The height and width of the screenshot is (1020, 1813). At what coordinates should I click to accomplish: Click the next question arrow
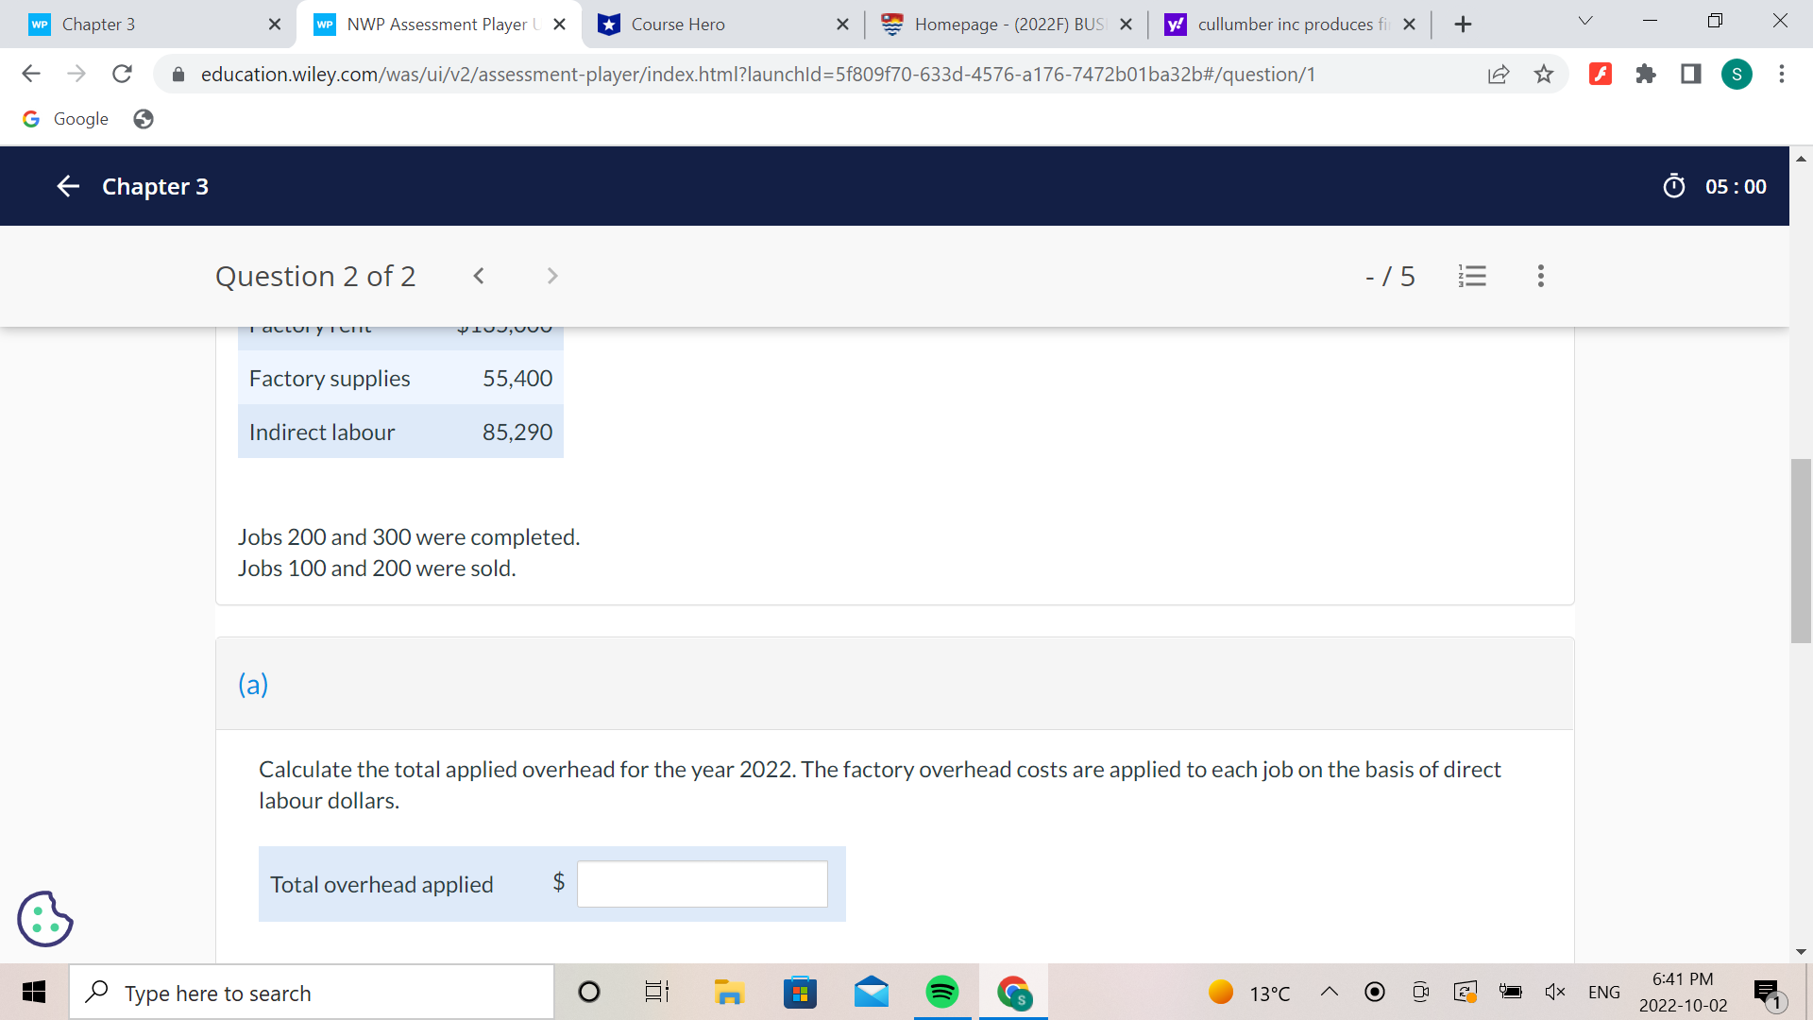[x=551, y=276]
